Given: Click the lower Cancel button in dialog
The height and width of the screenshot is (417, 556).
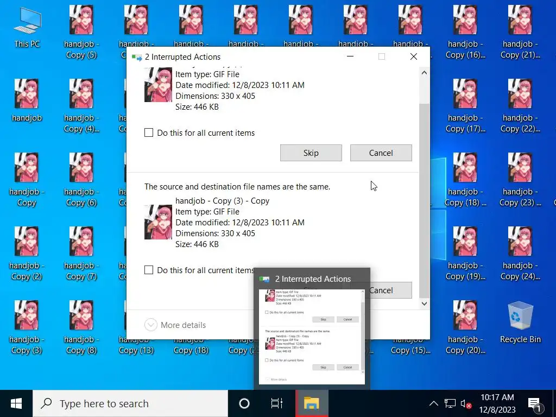Looking at the screenshot, I should click(x=391, y=290).
